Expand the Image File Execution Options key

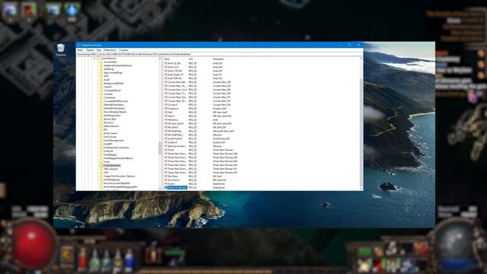tap(98, 176)
